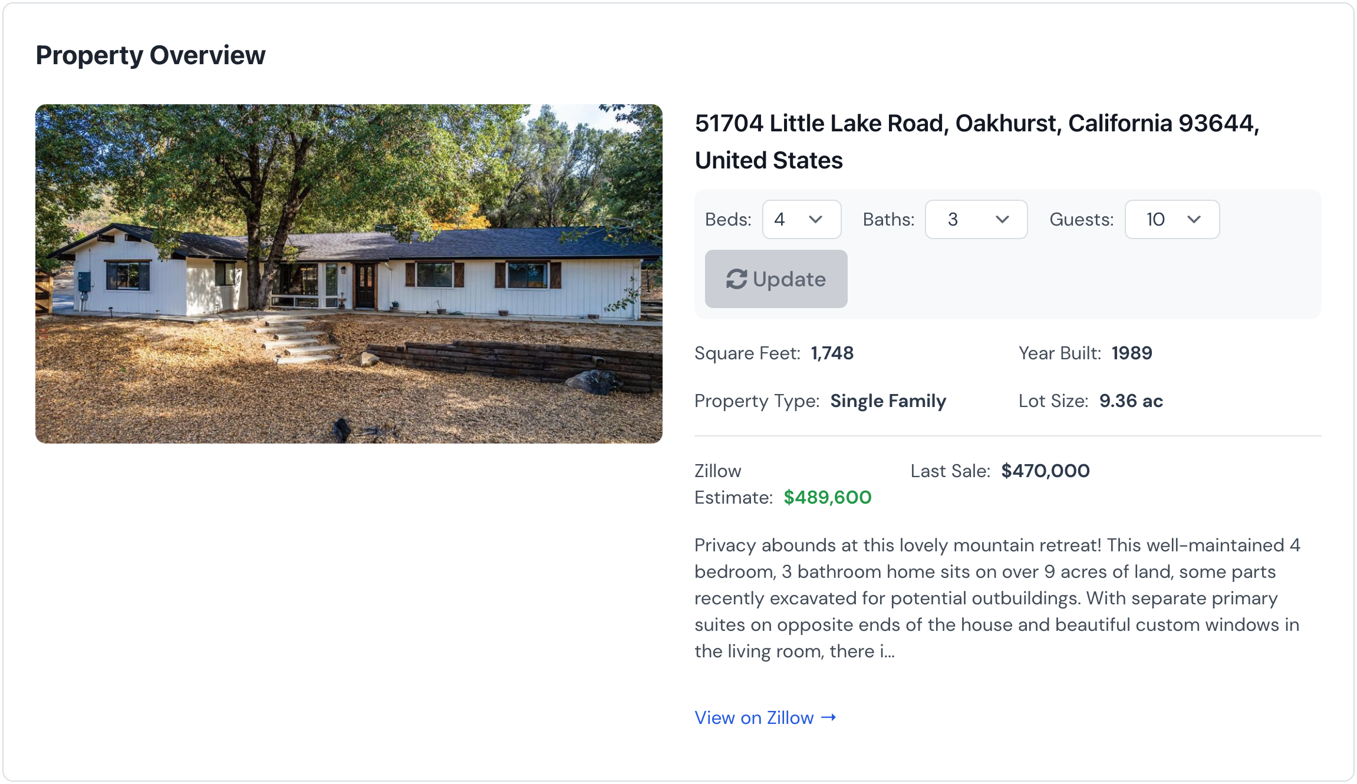Click the Single Family property type
The image size is (1357, 784).
point(888,401)
